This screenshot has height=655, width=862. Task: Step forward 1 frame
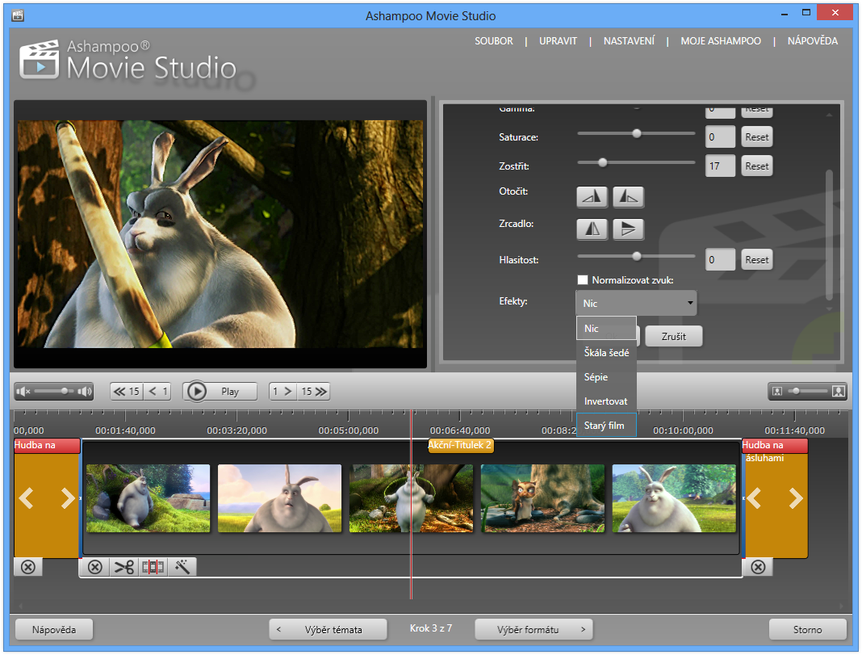(x=282, y=392)
